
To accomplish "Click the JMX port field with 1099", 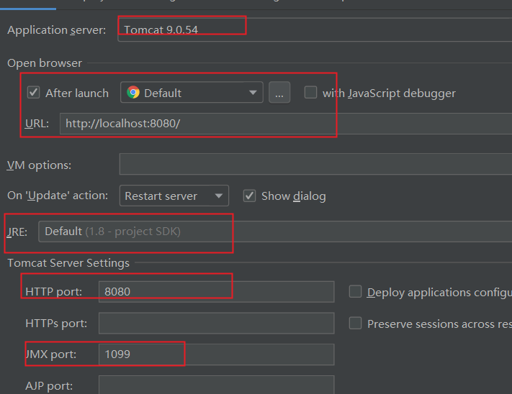I will click(x=217, y=354).
